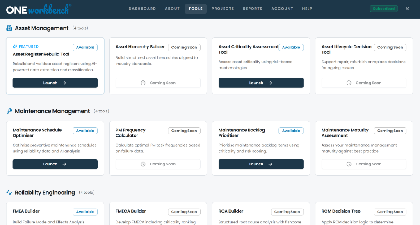The image size is (420, 225).
Task: Click Coming Soon badge on RCA Builder card
Action: click(x=287, y=212)
